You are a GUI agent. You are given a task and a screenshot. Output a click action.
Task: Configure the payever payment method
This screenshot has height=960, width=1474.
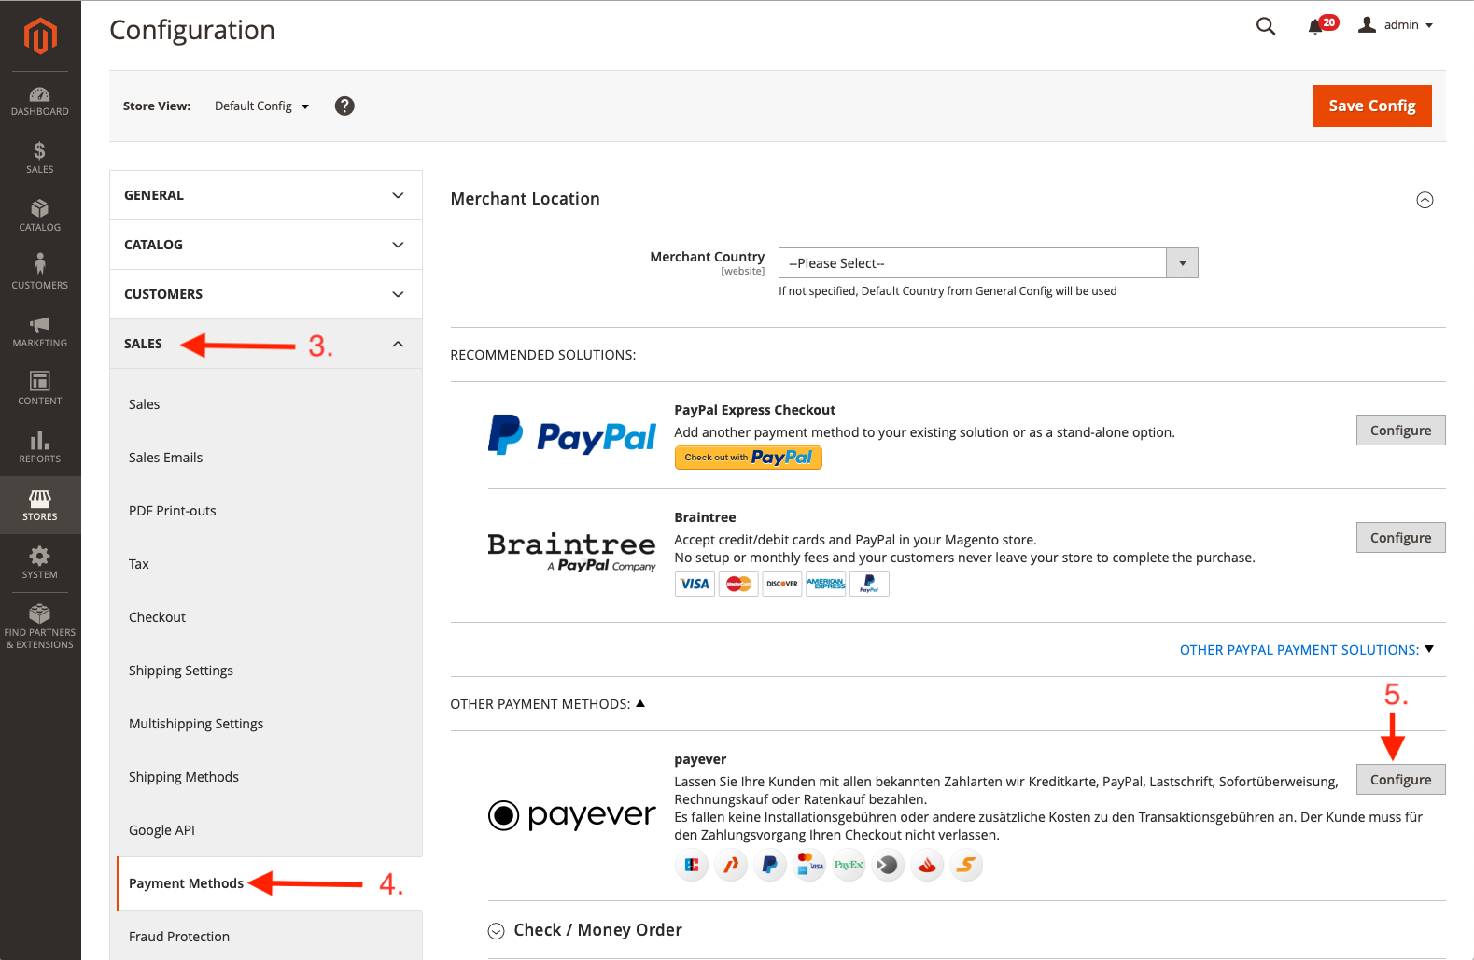1400,780
